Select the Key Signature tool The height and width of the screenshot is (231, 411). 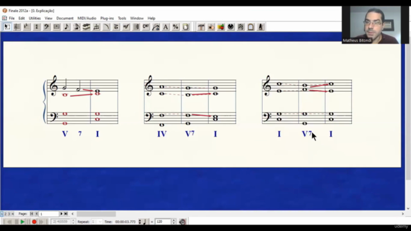(27, 27)
